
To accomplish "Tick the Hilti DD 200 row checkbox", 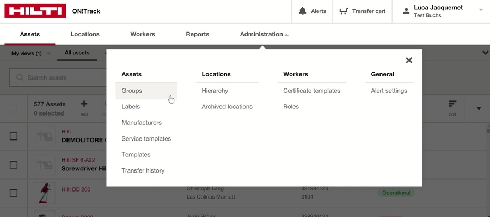I will (14, 193).
